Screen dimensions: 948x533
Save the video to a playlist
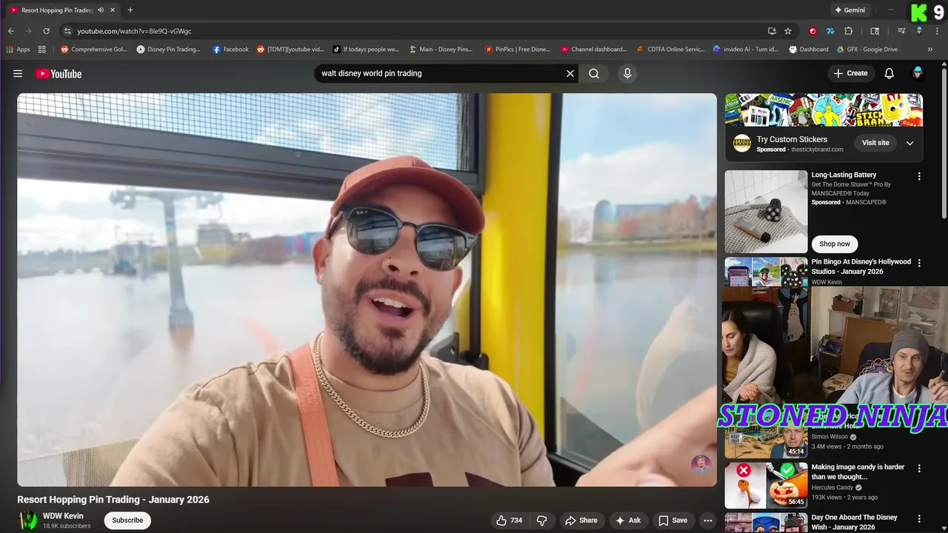(x=672, y=520)
